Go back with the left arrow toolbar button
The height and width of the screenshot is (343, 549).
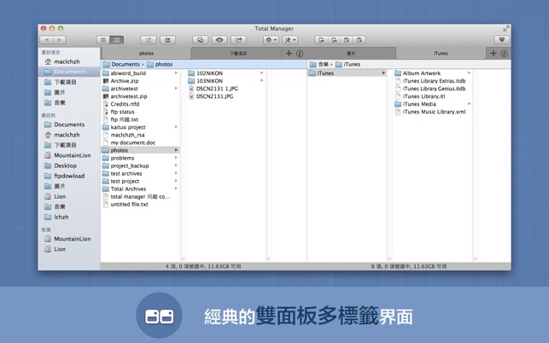click(x=47, y=40)
